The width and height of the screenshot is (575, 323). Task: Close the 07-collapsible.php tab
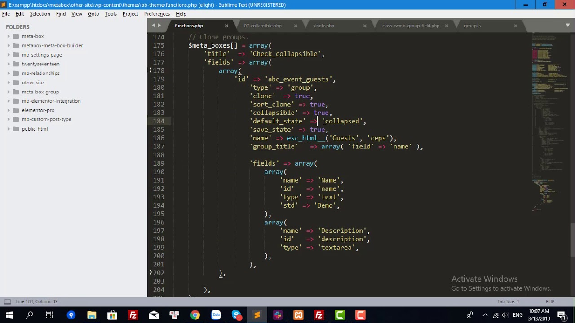click(x=296, y=26)
